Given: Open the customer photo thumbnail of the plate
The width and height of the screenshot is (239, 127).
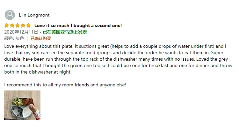Looking at the screenshot, I should [x=22, y=105].
